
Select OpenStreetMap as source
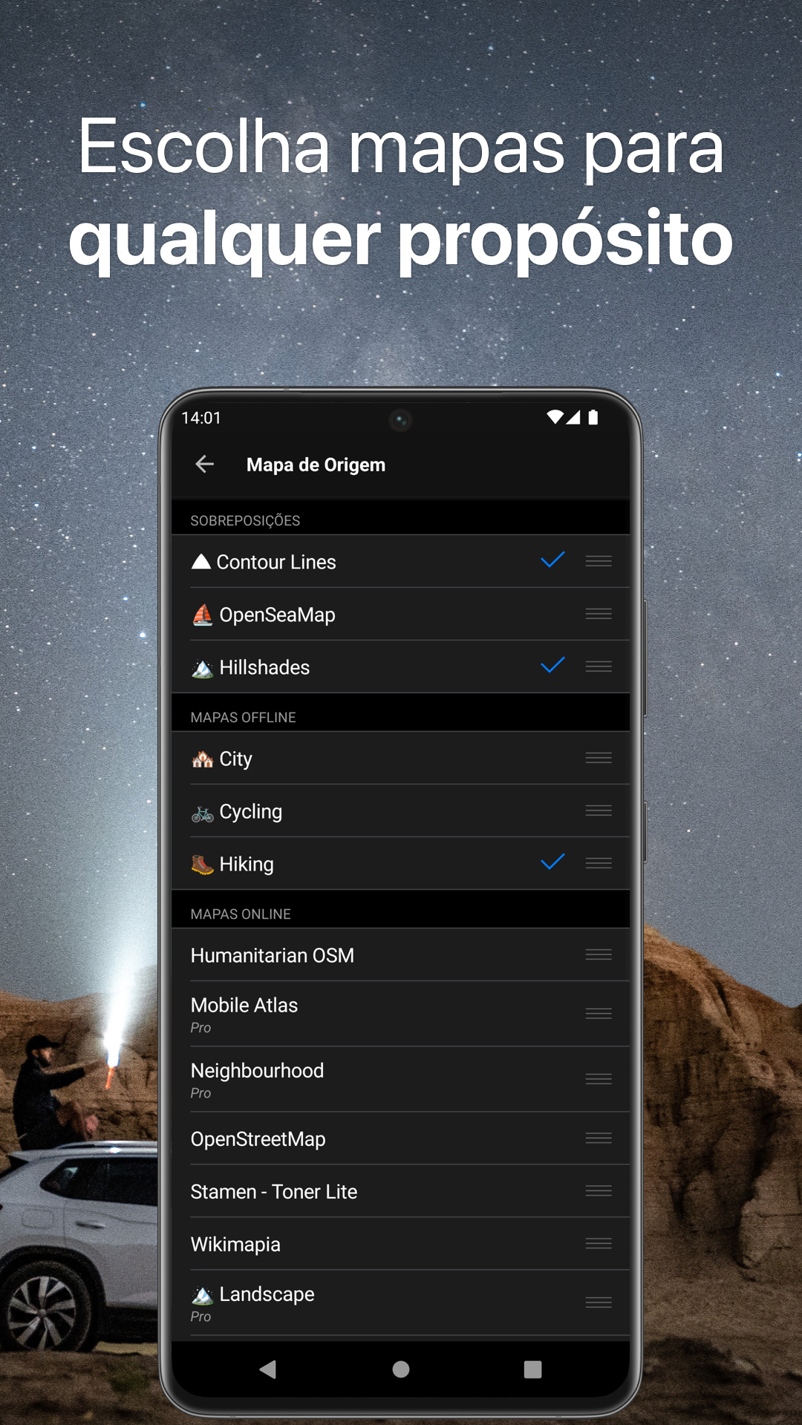[400, 1139]
